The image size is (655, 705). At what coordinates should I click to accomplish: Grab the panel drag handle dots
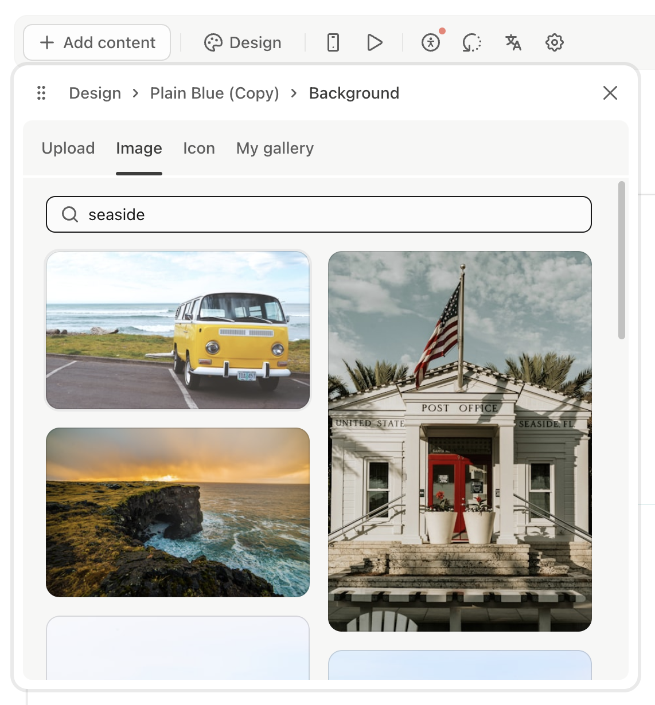pyautogui.click(x=41, y=93)
